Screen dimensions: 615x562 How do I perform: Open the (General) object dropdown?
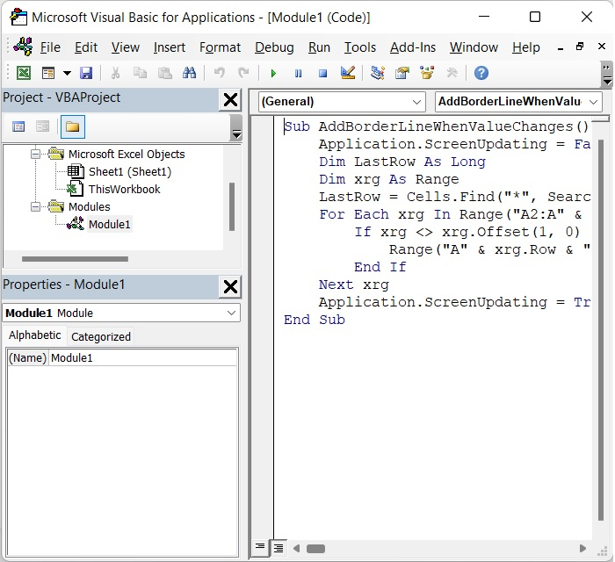click(x=342, y=102)
